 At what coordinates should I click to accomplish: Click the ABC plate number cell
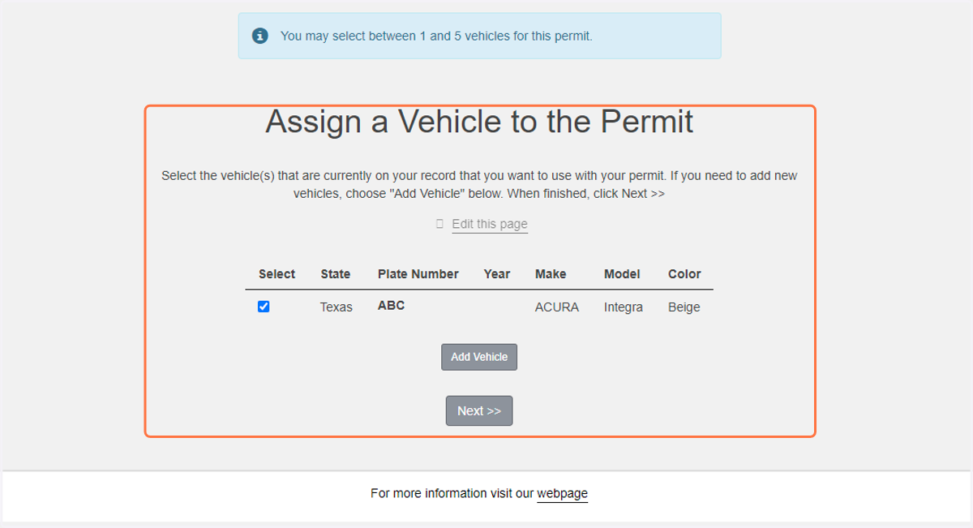[x=391, y=306]
